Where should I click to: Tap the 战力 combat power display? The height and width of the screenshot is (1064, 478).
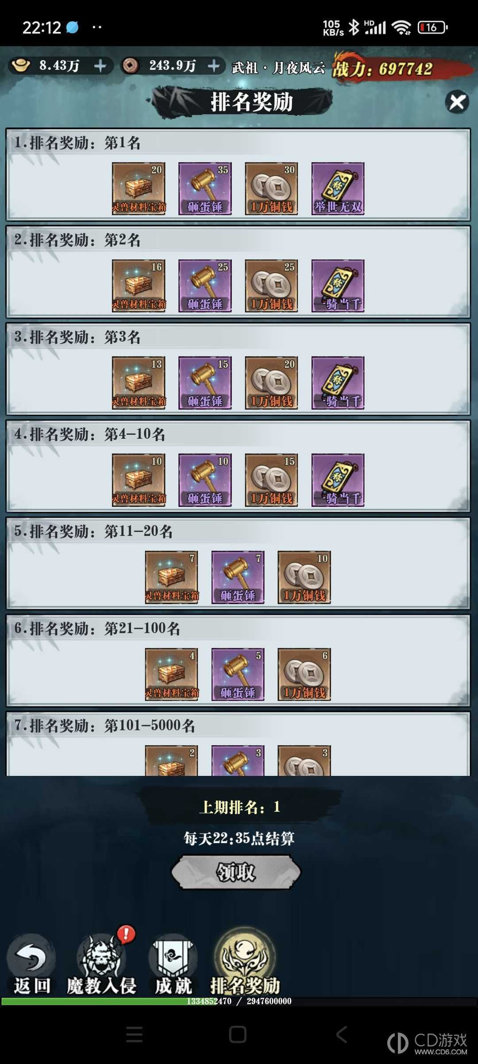pos(382,69)
